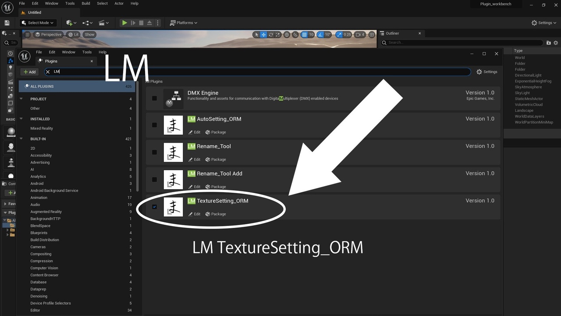Viewport: 561px width, 316px height.
Task: Open viewport hamburger options menu
Action: (28, 35)
